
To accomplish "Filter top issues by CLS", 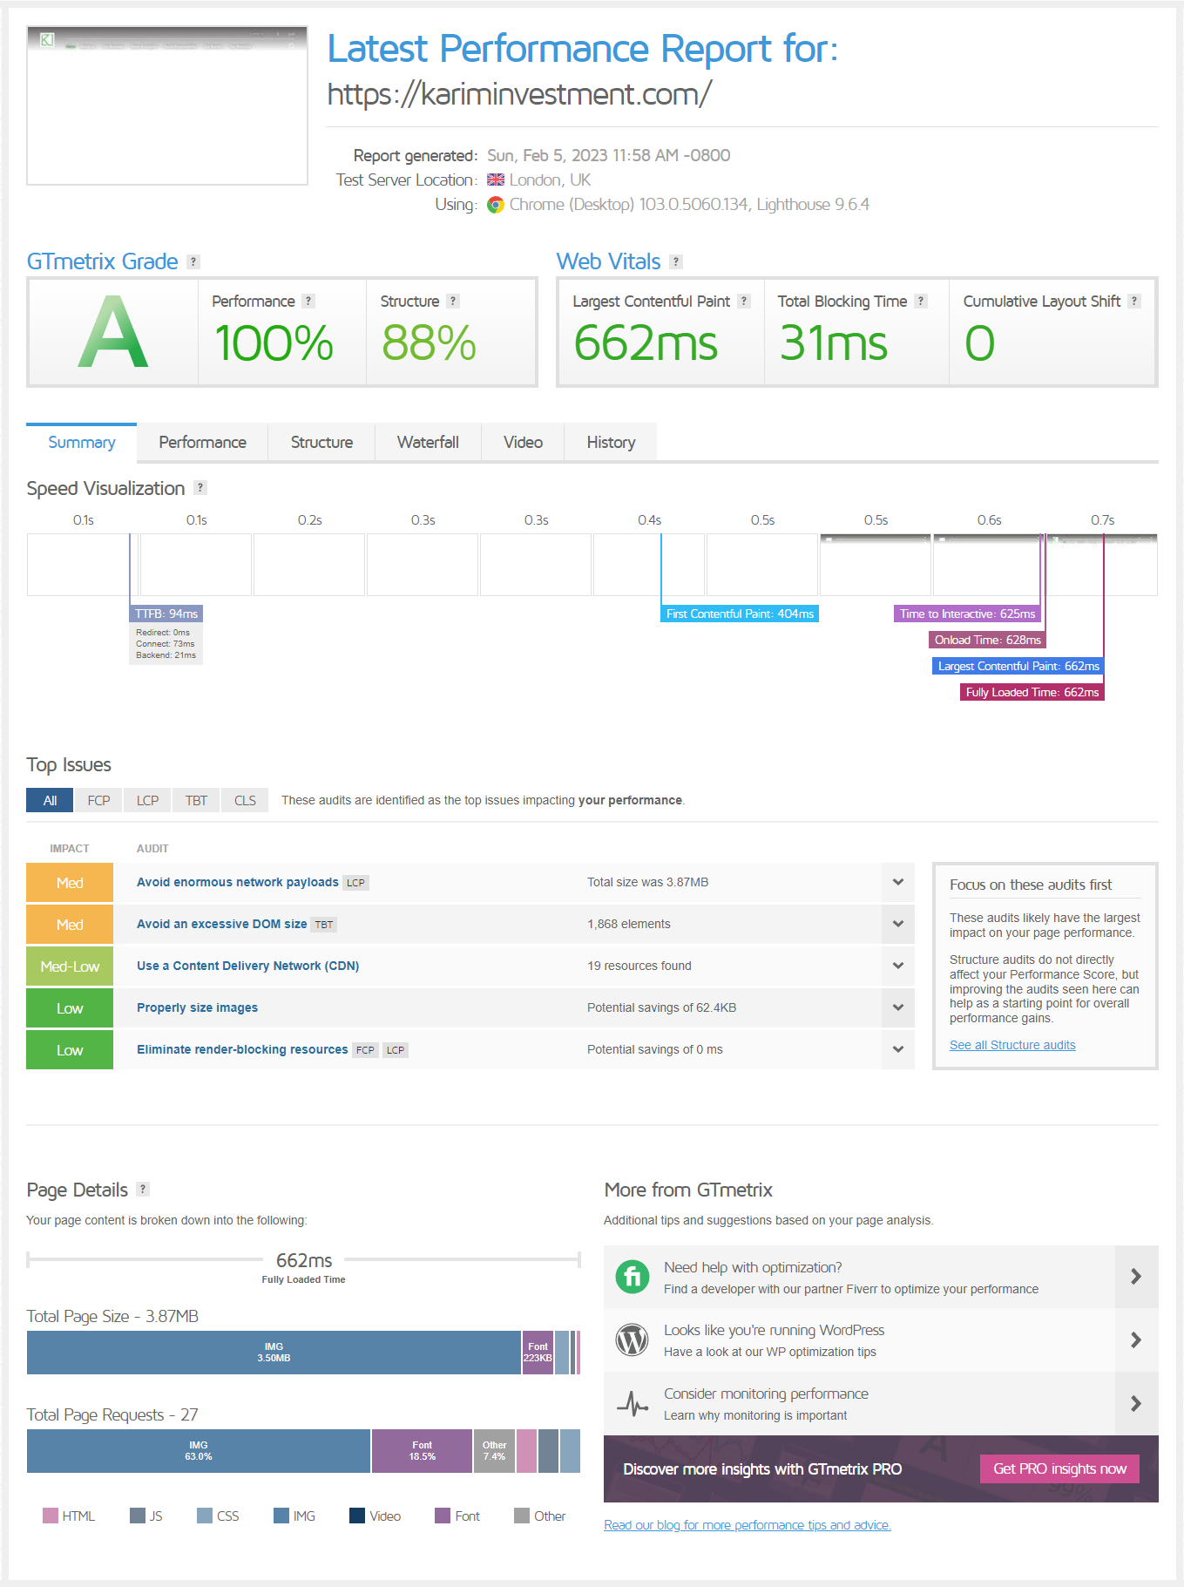I will [245, 800].
